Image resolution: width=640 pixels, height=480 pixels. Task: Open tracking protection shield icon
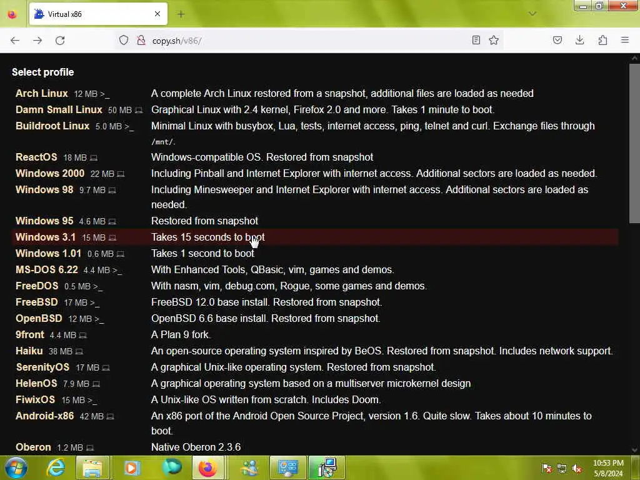(x=124, y=40)
